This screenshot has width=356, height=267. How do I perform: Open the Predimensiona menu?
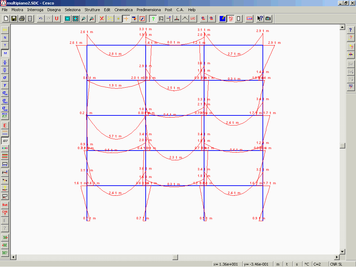click(x=148, y=10)
